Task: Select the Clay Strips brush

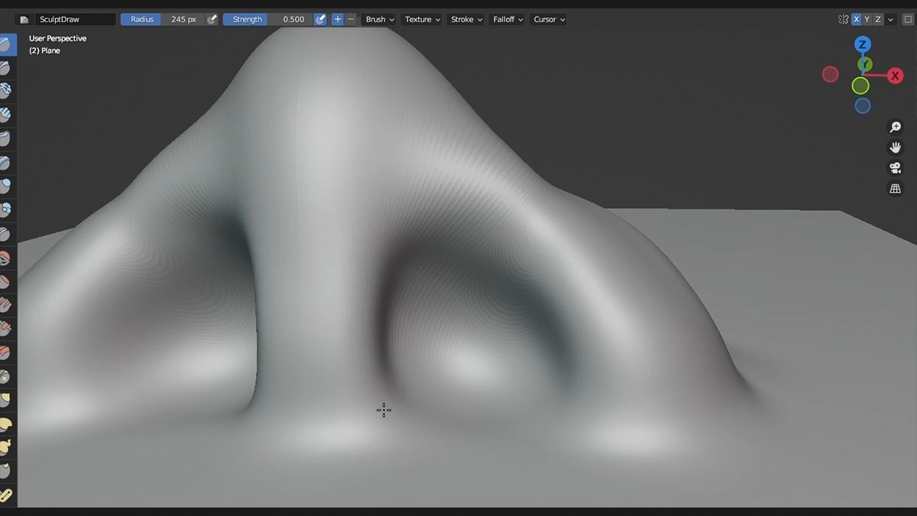Action: click(x=8, y=114)
